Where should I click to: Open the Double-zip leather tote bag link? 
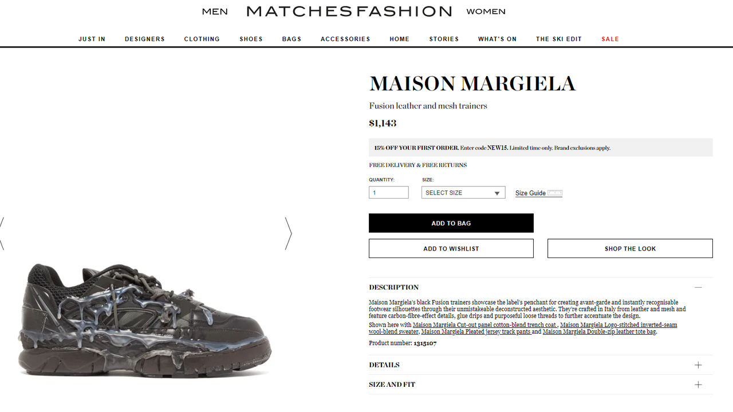[599, 332]
